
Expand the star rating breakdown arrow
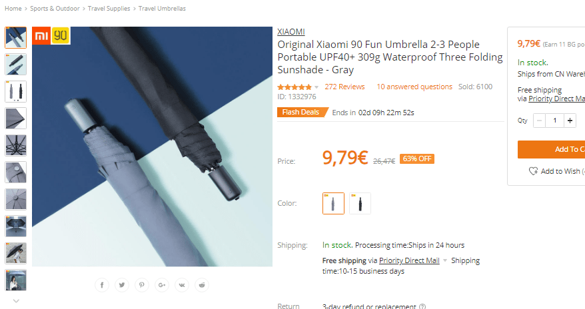316,87
